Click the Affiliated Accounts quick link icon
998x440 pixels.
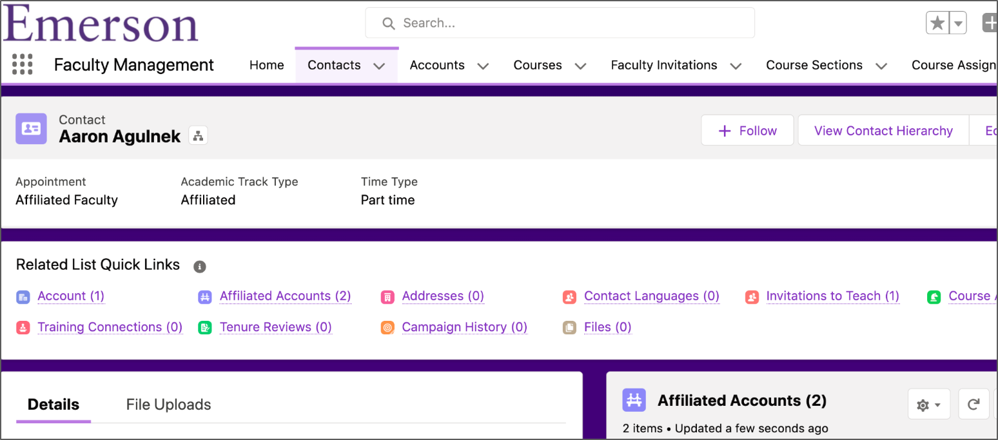point(204,297)
